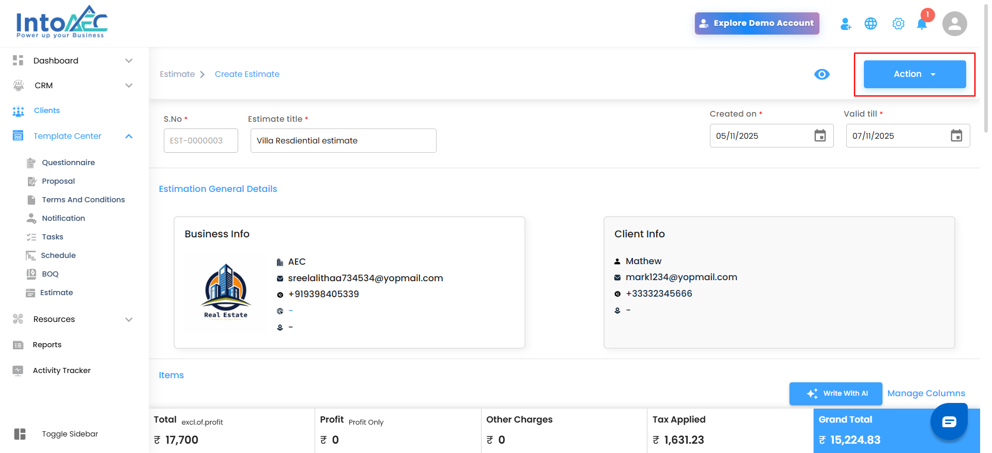Select Questionnaire in the sidebar
This screenshot has height=453, width=992.
(68, 163)
